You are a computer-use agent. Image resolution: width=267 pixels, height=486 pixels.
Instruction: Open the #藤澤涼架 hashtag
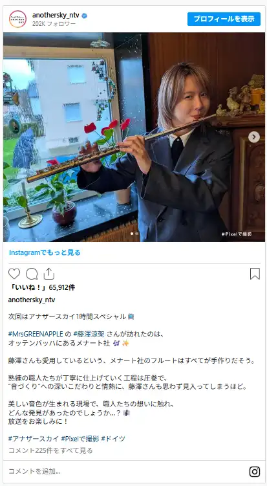pyautogui.click(x=90, y=334)
